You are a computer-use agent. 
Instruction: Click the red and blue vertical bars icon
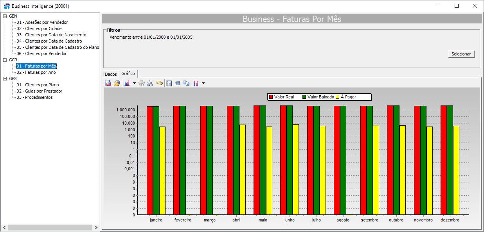[196, 83]
